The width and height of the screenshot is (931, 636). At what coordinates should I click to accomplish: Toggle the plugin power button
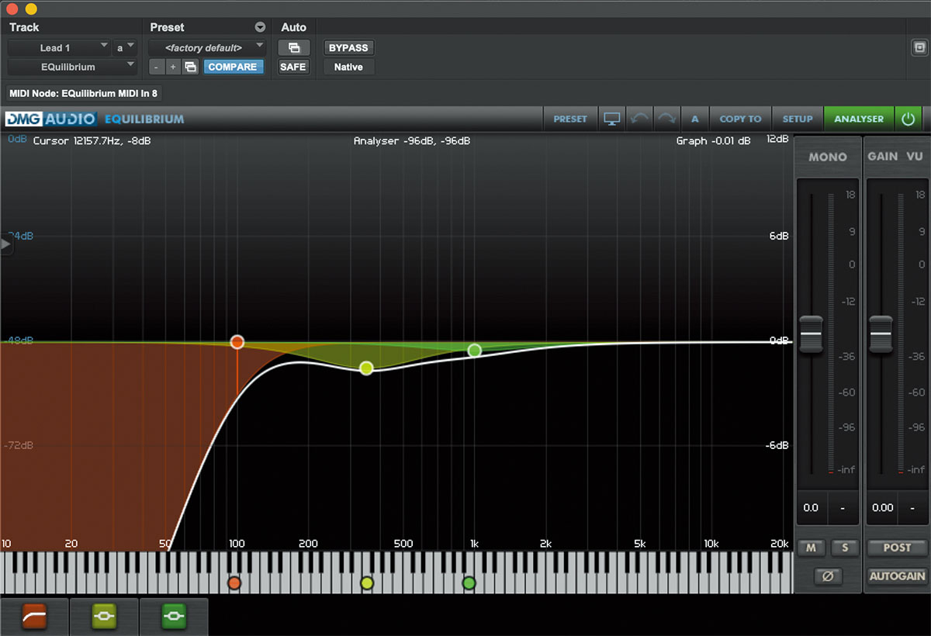click(909, 119)
